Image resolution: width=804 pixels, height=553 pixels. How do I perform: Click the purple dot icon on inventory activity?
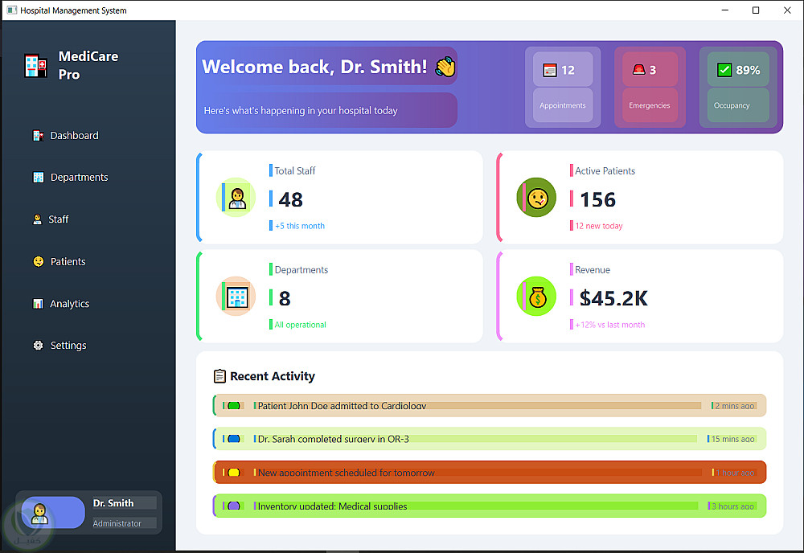pyautogui.click(x=233, y=506)
